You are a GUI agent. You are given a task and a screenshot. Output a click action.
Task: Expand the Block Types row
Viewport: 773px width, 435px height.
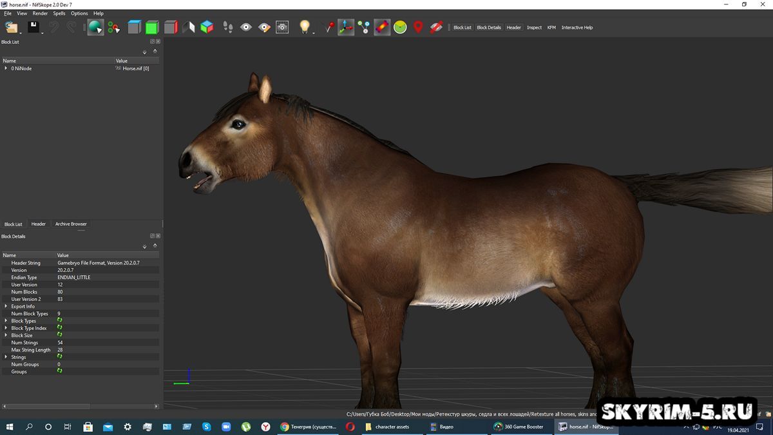click(x=6, y=321)
